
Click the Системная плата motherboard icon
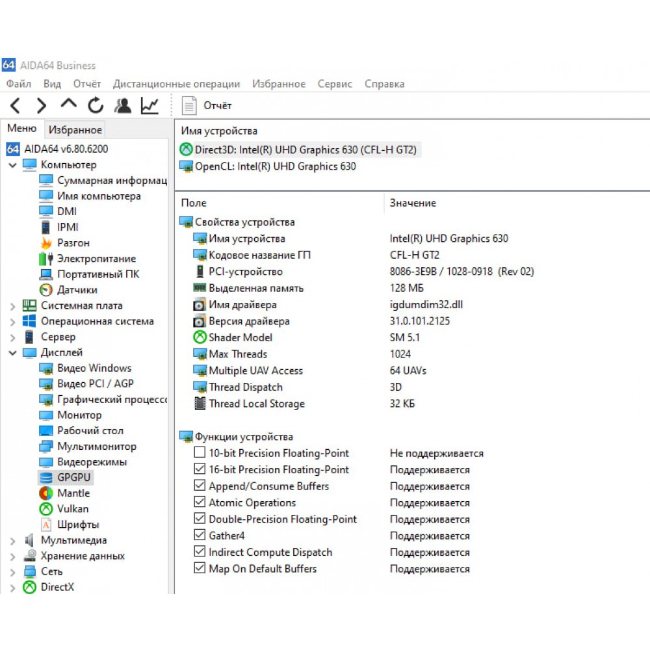coord(29,305)
